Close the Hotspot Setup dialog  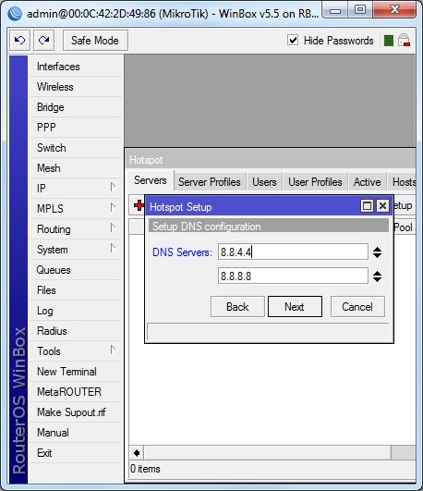(x=382, y=206)
